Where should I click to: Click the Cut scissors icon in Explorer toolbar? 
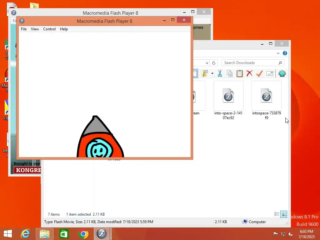(x=220, y=73)
